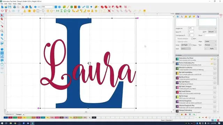Open the Artwork dropdown
This screenshot has height=125, width=223.
[x=212, y=32]
